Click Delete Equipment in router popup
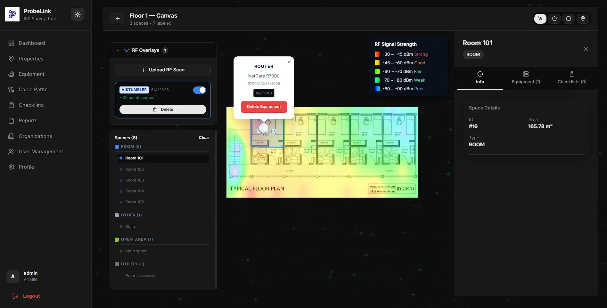This screenshot has width=607, height=308. tap(264, 107)
